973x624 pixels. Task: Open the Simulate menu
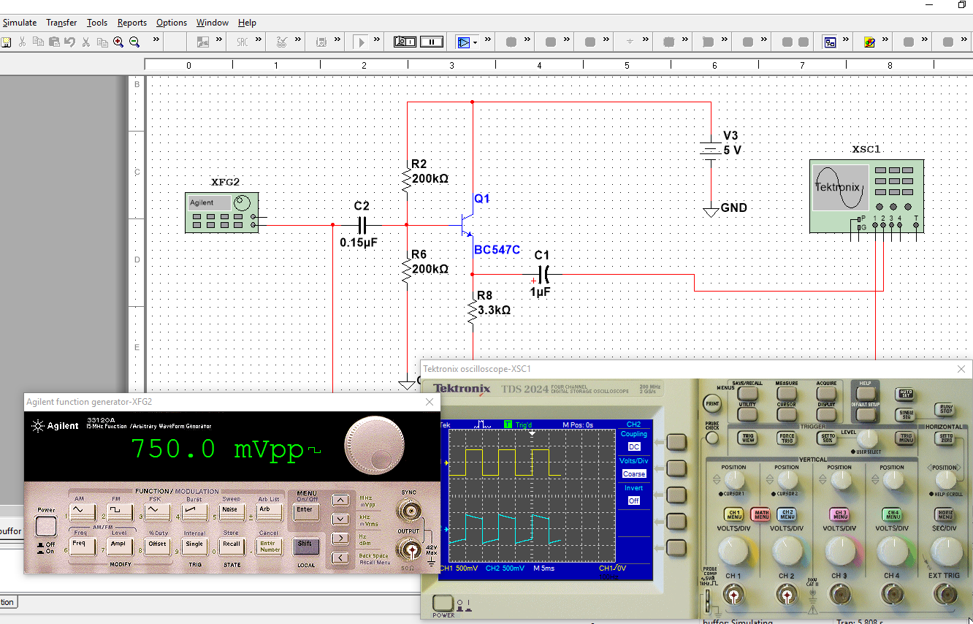(x=20, y=23)
